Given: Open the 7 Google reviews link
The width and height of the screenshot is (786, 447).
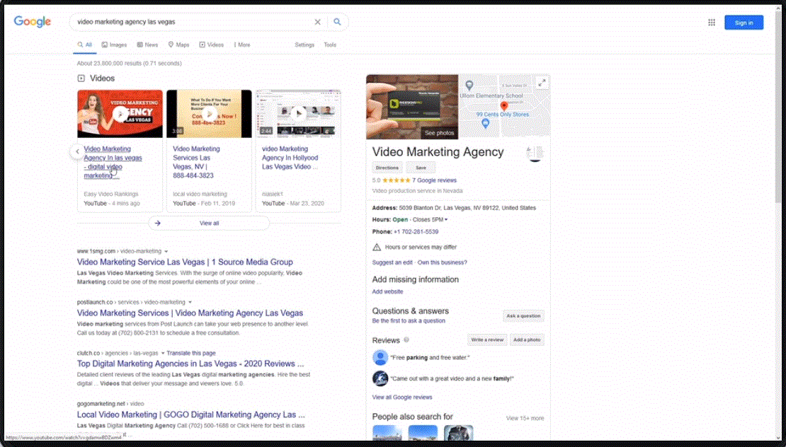Looking at the screenshot, I should 434,180.
